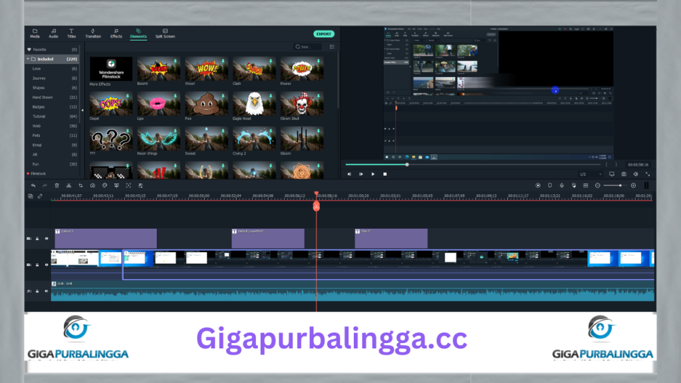This screenshot has width=681, height=383.
Task: Open the Color palette icon
Action: (104, 186)
